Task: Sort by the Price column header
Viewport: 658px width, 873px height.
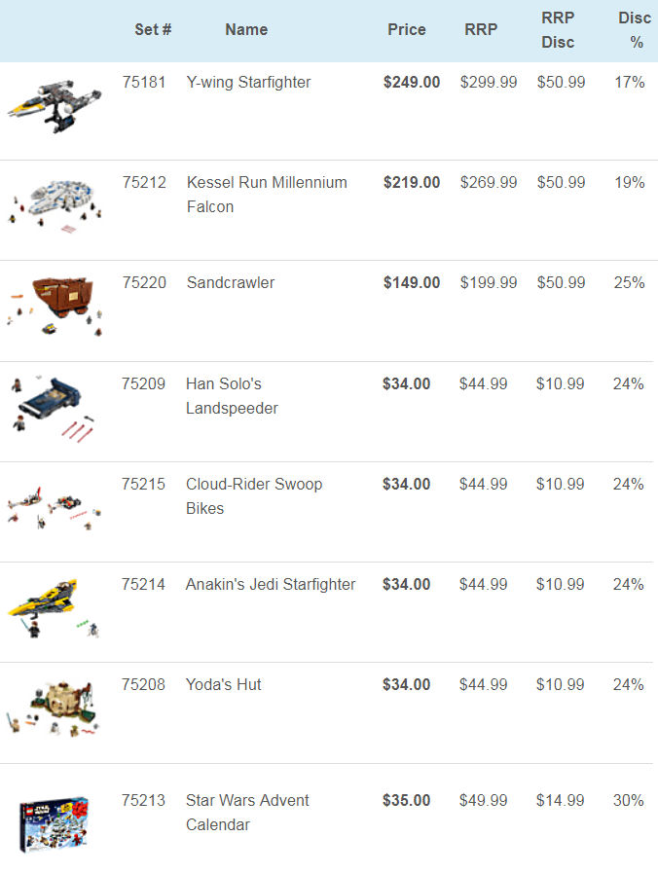Action: (x=406, y=29)
